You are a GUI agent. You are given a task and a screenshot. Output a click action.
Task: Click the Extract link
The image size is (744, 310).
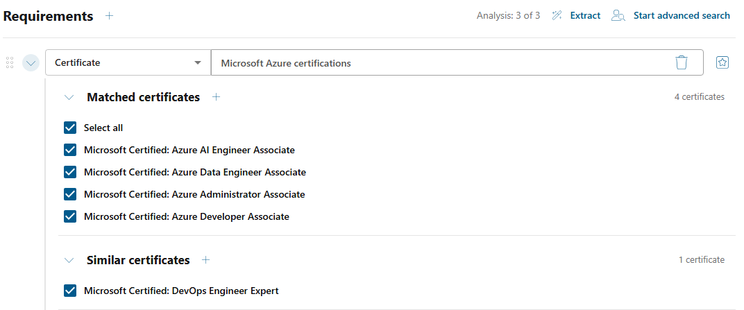[x=585, y=16]
